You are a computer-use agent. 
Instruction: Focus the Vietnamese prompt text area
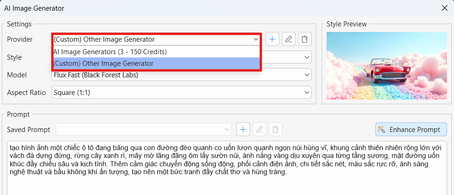227,168
